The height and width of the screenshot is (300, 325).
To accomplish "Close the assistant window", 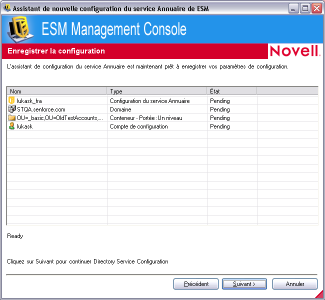I will tap(316, 8).
